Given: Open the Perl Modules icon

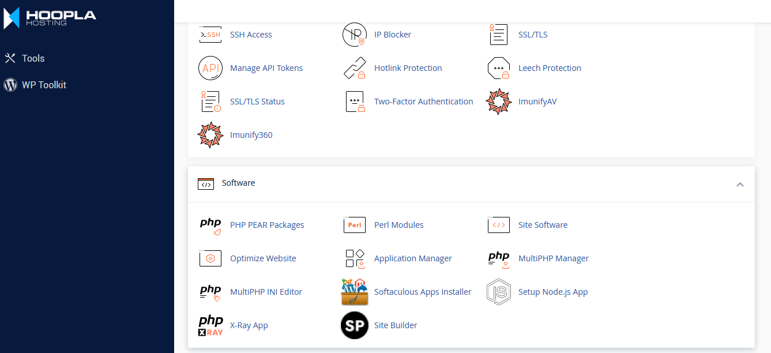Looking at the screenshot, I should 355,225.
